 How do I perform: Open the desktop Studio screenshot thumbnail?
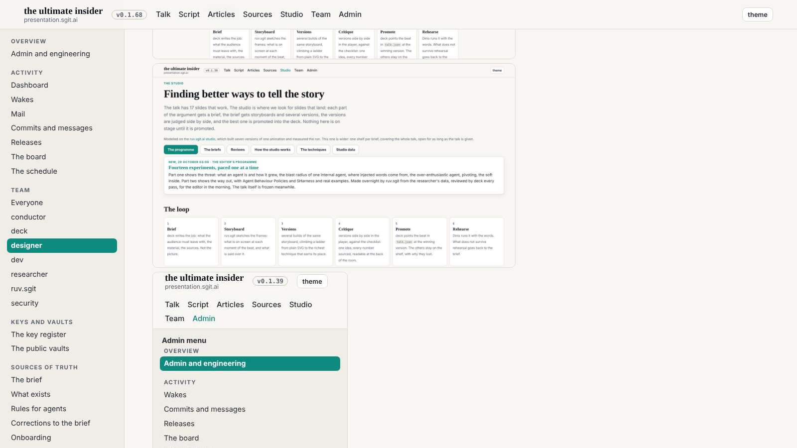point(334,165)
